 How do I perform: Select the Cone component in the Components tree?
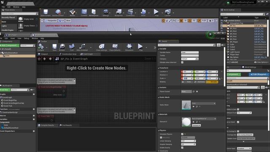click(18, 56)
